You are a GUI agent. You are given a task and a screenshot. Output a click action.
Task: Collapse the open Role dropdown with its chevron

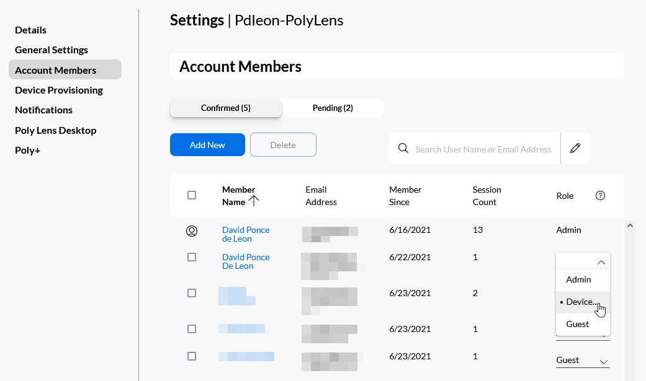[x=601, y=261]
